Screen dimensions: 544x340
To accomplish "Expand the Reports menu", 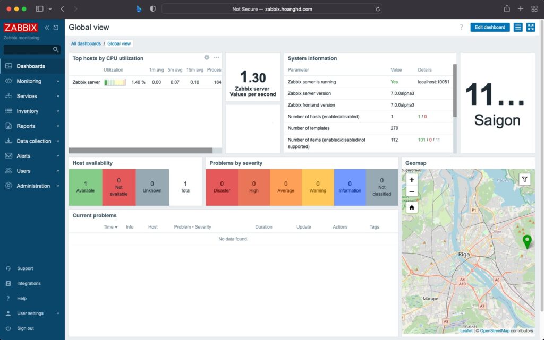I will (32, 126).
